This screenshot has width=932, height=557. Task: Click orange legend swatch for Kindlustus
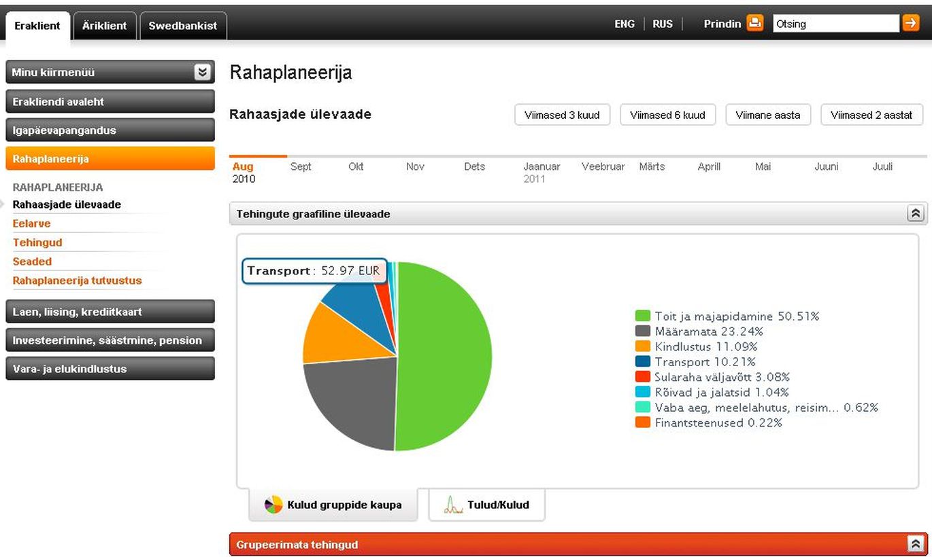tap(643, 346)
